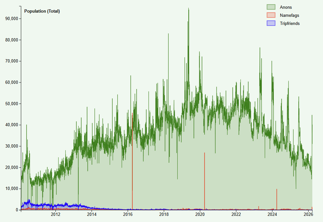Click the 2014 x-axis label

click(92, 214)
